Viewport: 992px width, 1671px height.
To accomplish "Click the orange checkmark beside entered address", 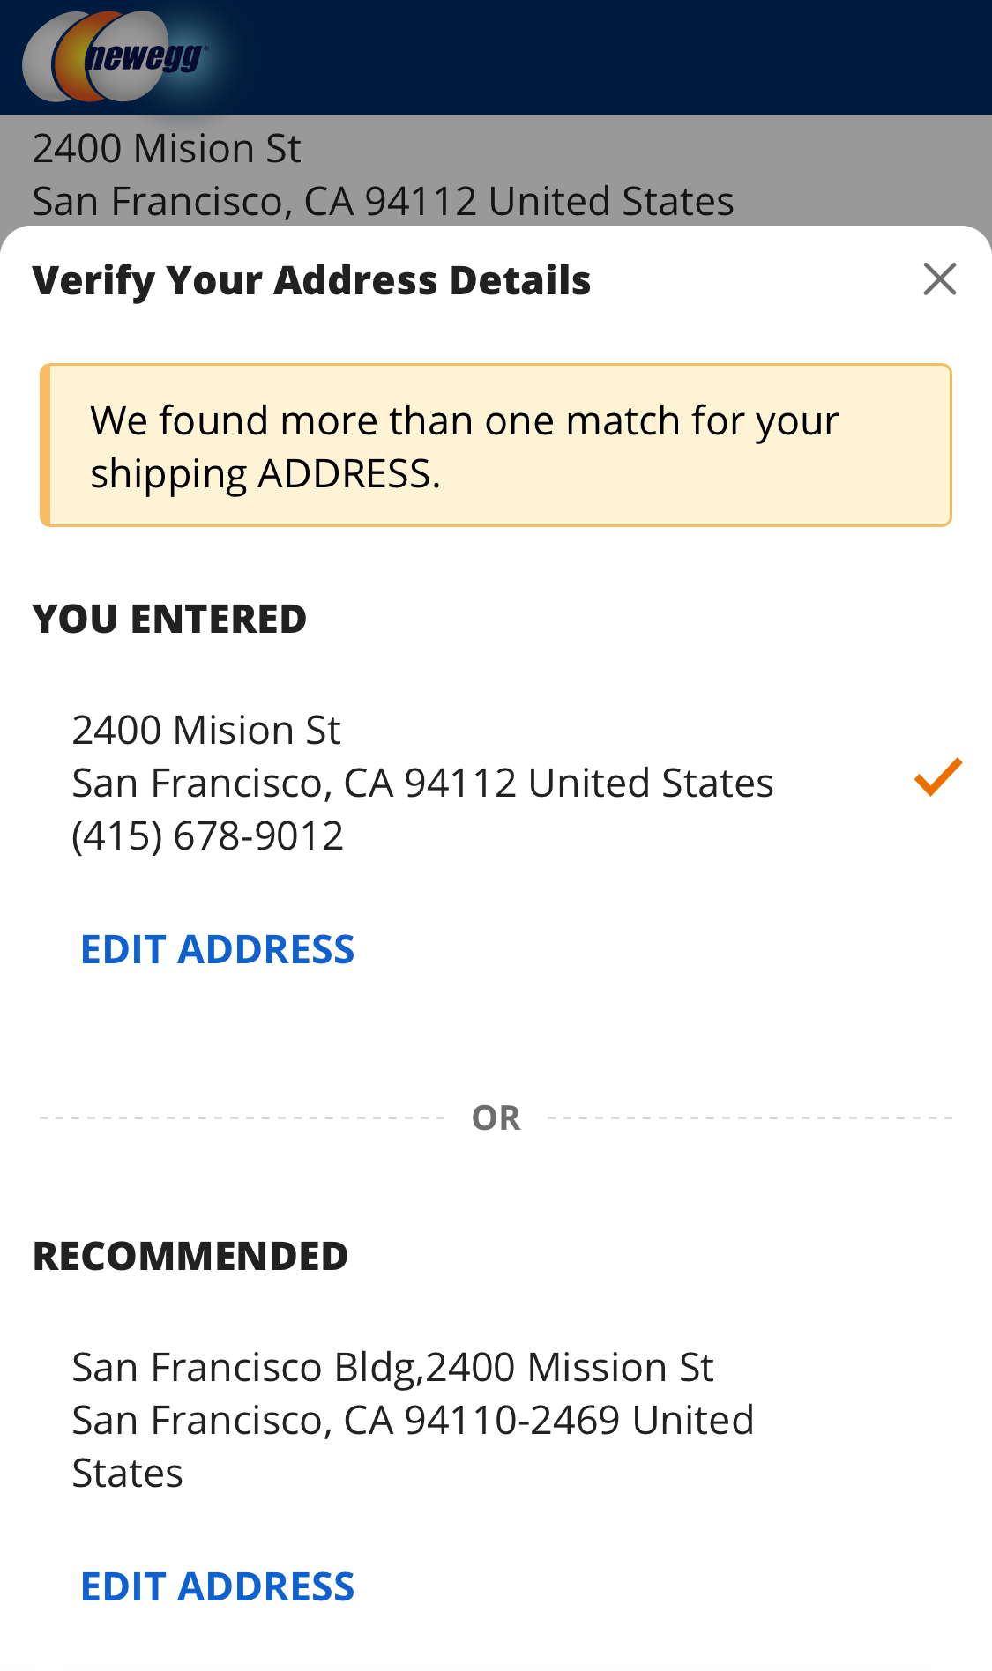I will coord(937,779).
